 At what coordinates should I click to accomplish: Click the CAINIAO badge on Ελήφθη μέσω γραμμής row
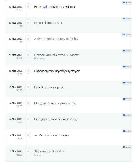[x=127, y=83]
